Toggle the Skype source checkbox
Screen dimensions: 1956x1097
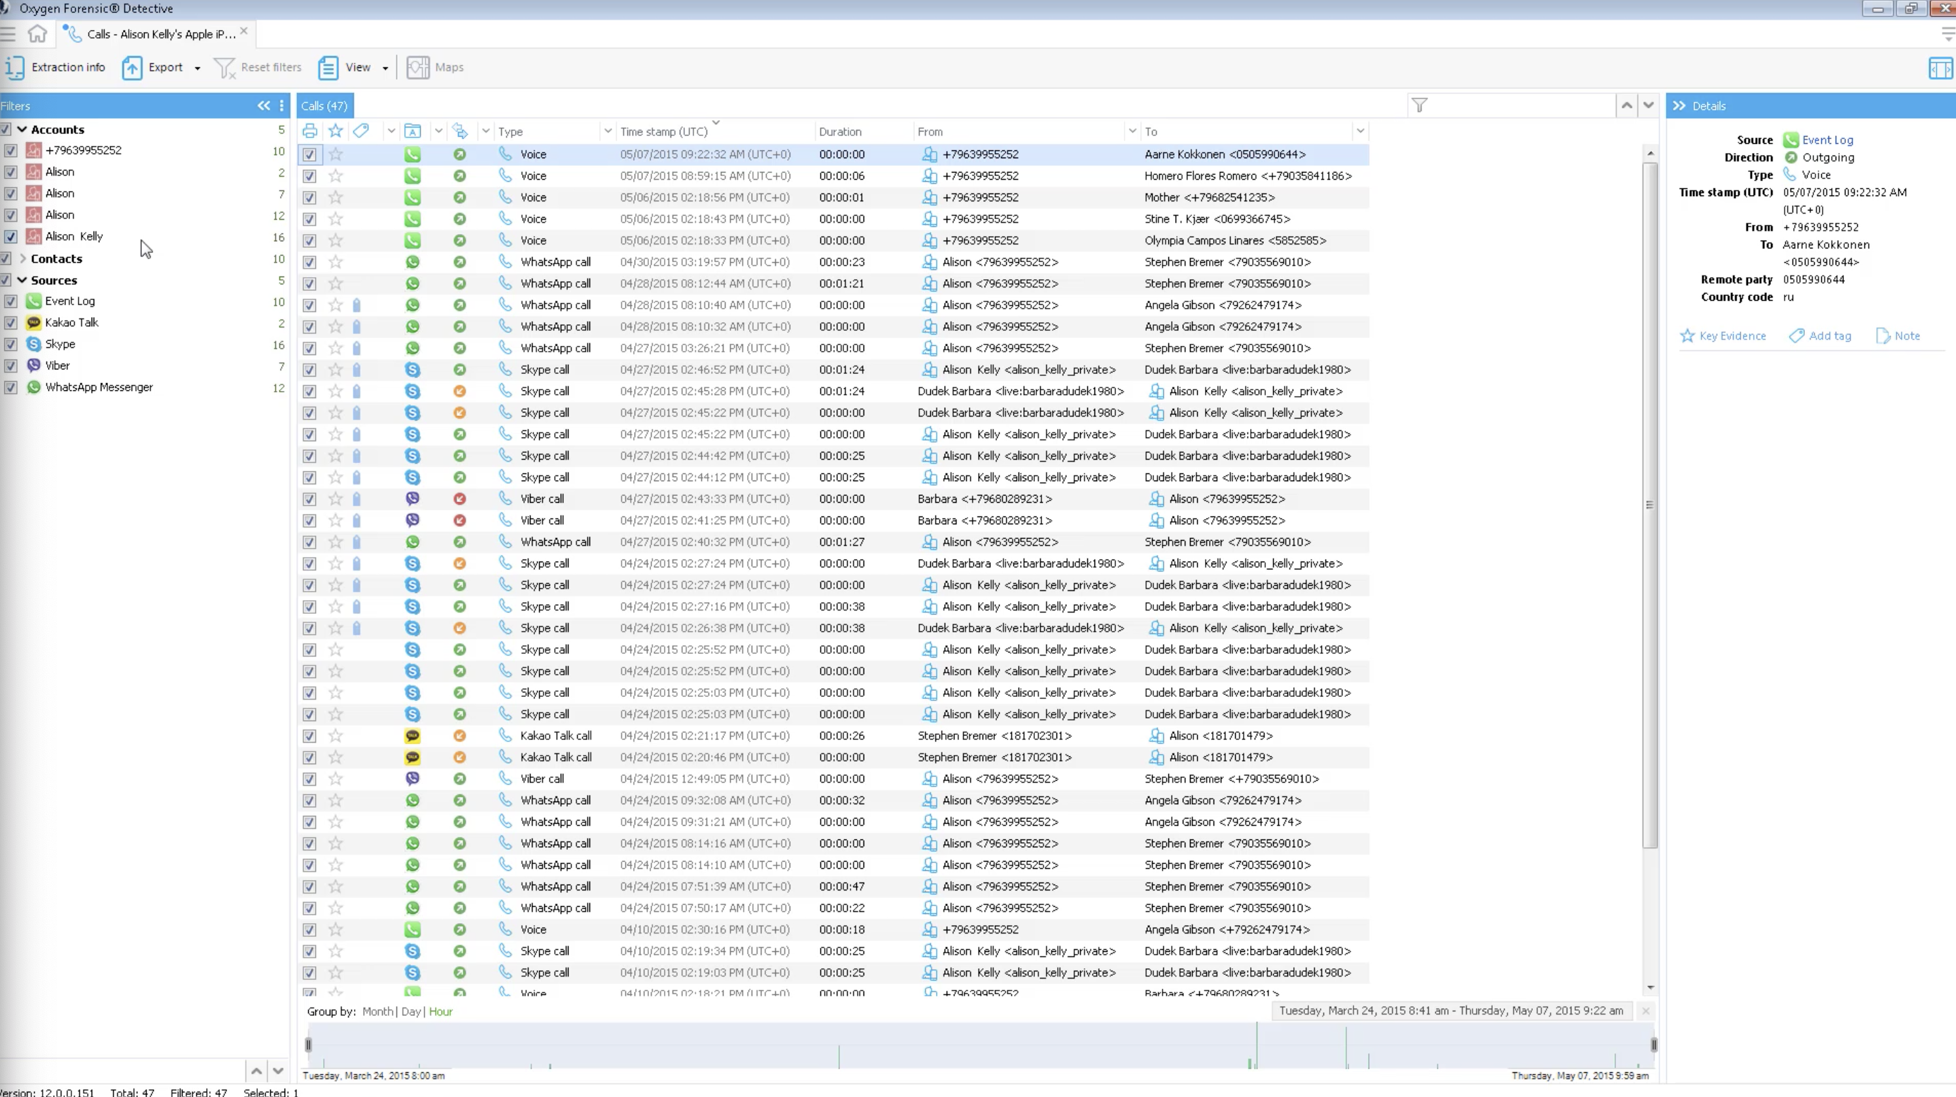tap(10, 345)
